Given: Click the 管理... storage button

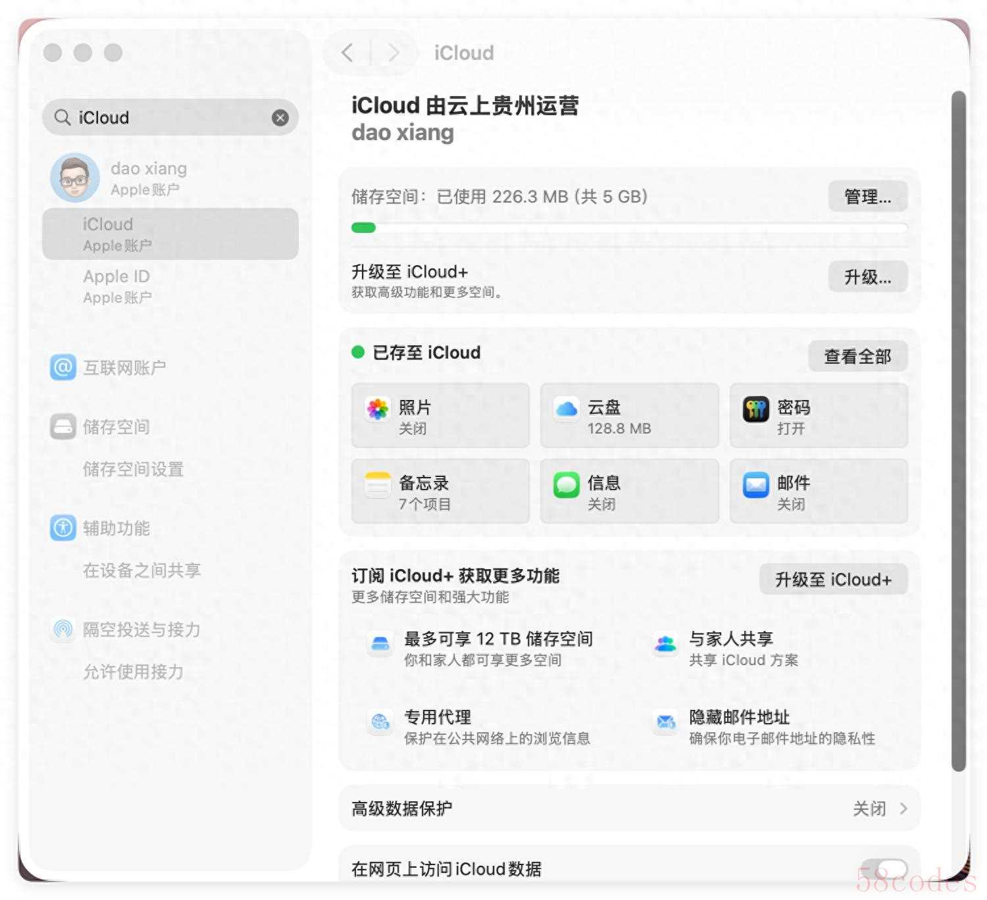Looking at the screenshot, I should (x=868, y=197).
